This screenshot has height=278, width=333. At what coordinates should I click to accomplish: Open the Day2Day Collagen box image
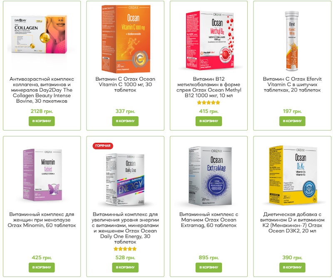(x=39, y=34)
